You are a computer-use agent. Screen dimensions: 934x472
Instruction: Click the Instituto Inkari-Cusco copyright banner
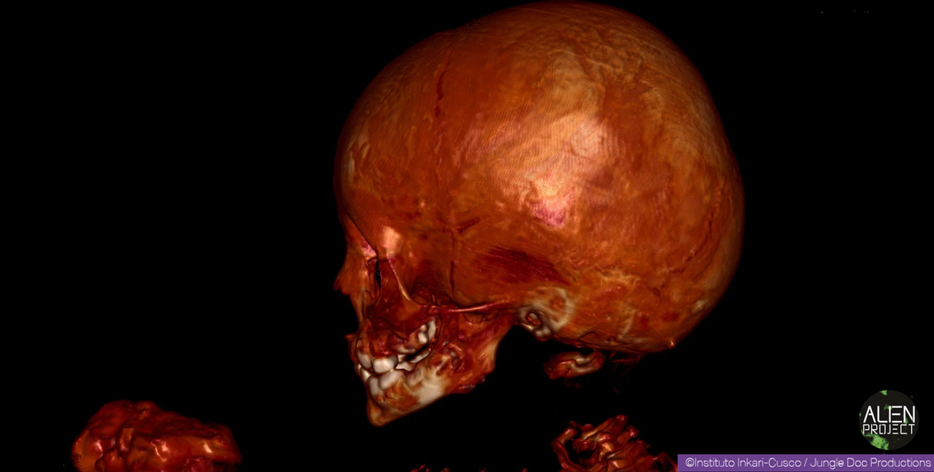click(806, 463)
